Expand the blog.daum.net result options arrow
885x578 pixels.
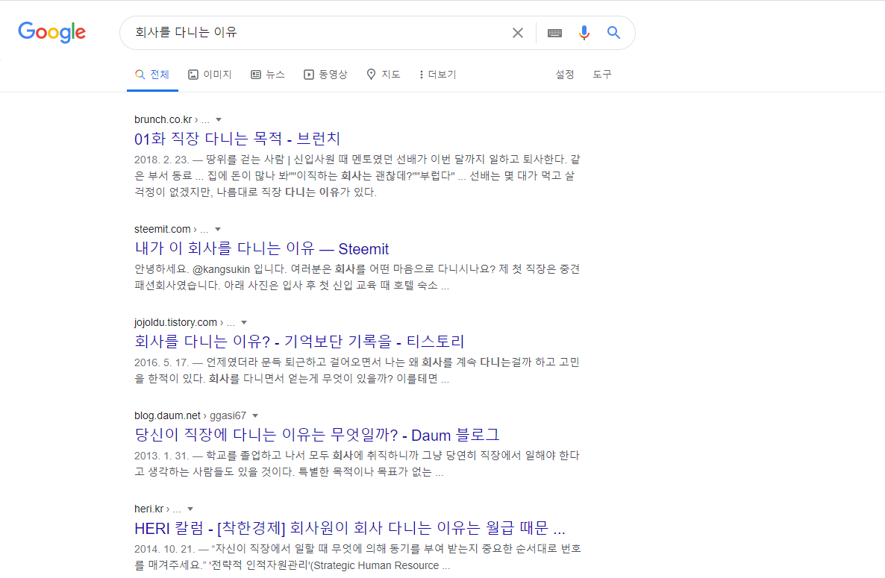tap(256, 415)
